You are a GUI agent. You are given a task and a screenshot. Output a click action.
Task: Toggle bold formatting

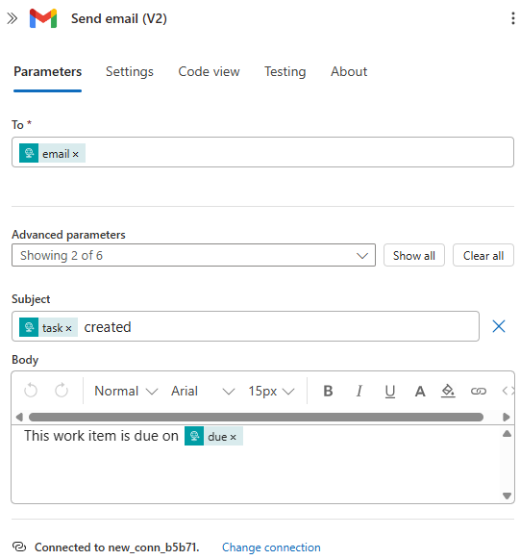tap(328, 391)
